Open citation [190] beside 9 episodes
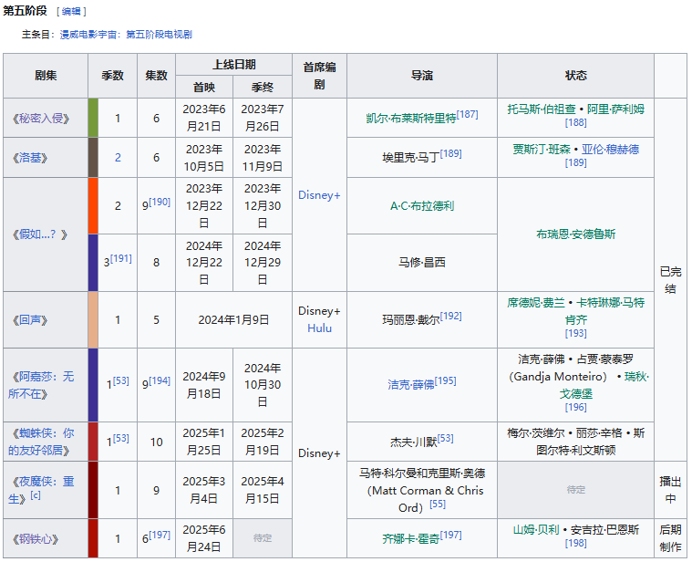The image size is (692, 562). tap(160, 202)
